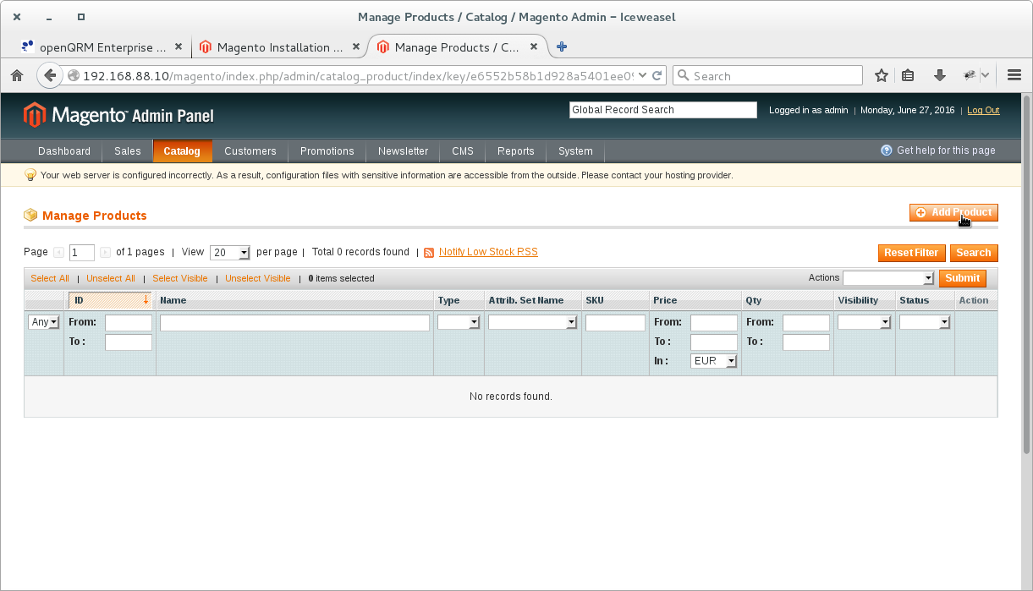This screenshot has width=1033, height=591.
Task: Open the Customers menu
Action: [x=250, y=150]
